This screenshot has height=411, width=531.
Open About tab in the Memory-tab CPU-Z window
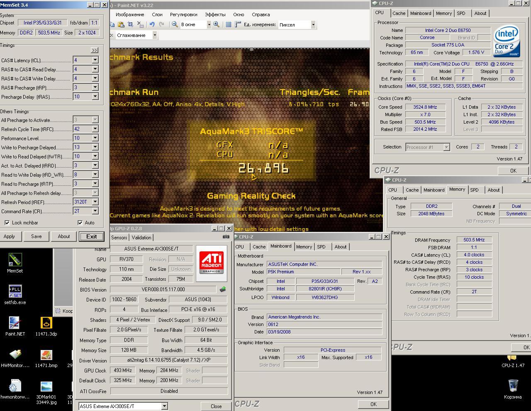(x=493, y=190)
